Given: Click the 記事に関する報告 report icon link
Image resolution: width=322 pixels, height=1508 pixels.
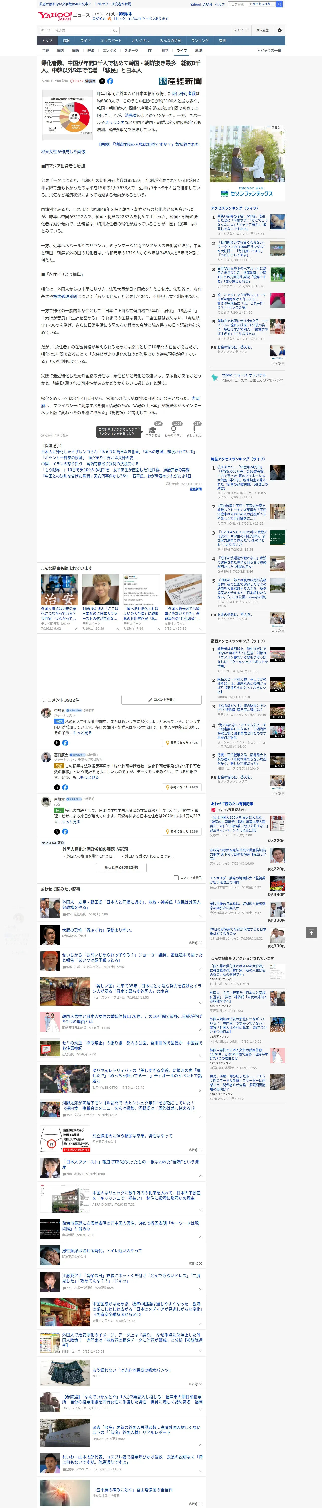Looking at the screenshot, I should 55,435.
